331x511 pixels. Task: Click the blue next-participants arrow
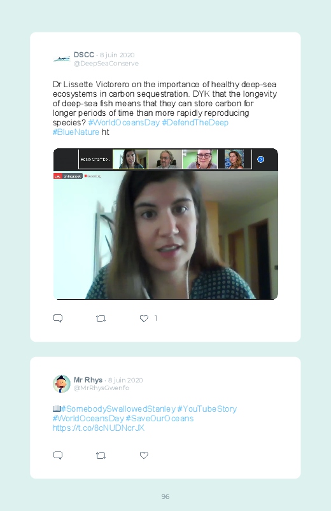tap(260, 159)
